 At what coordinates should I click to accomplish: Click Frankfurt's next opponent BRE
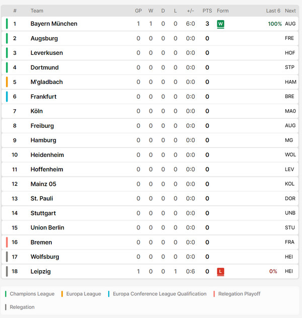[289, 97]
